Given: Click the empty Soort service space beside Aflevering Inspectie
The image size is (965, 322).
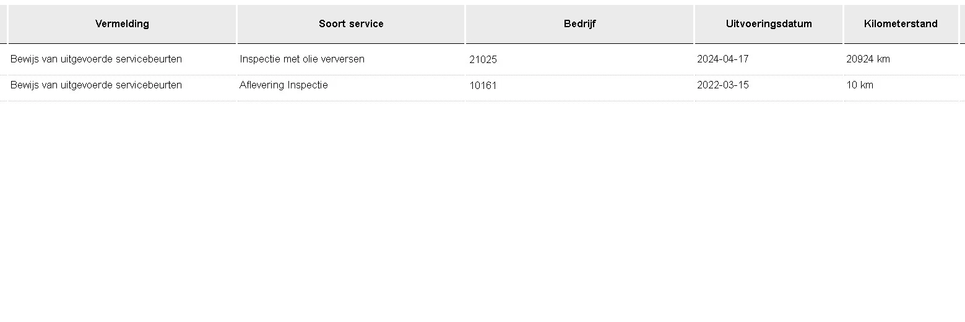Looking at the screenshot, I should pos(396,85).
